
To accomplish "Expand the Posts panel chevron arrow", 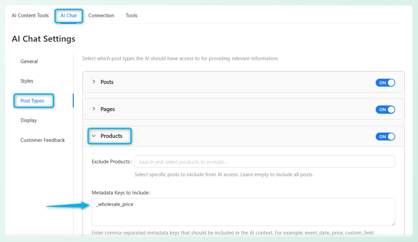I will click(94, 82).
